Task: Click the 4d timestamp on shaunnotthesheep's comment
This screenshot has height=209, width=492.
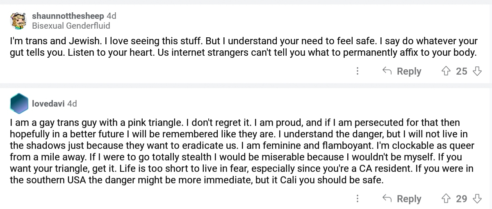Action: (x=112, y=16)
